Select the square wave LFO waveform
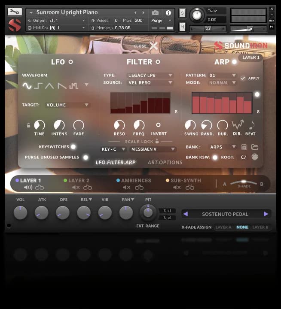The width and height of the screenshot is (281, 309). coord(38,86)
